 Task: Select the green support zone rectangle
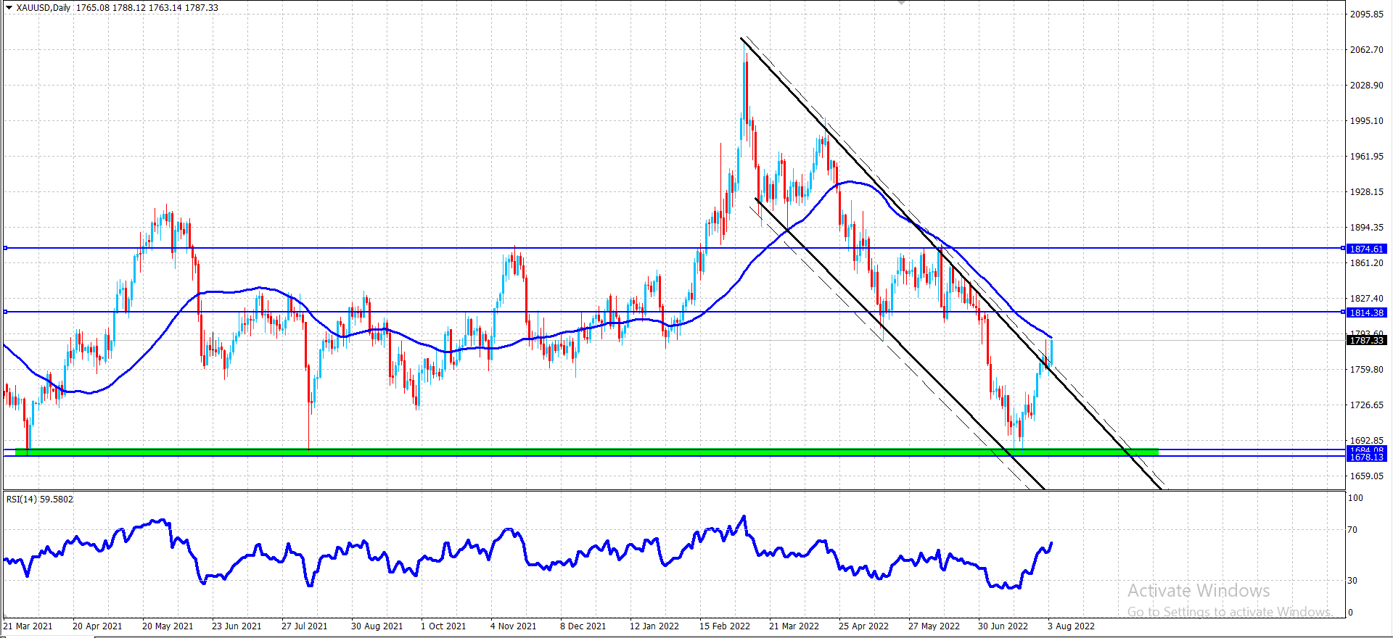(x=586, y=452)
